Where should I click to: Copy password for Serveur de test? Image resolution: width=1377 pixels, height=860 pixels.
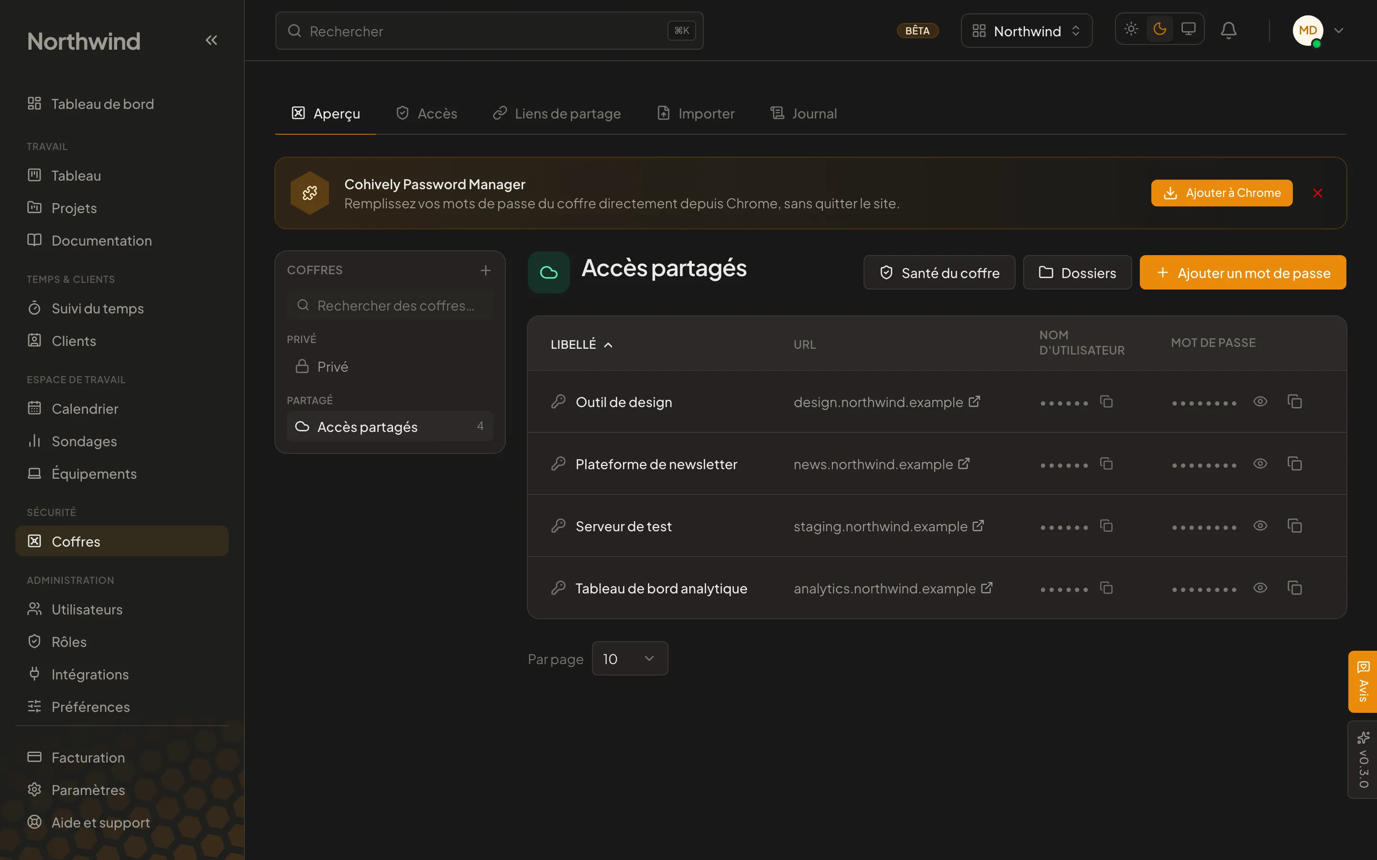coord(1294,526)
